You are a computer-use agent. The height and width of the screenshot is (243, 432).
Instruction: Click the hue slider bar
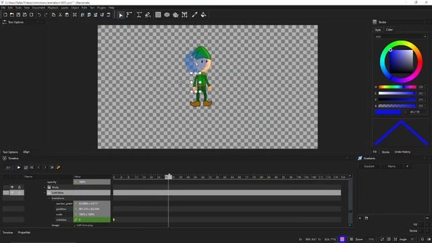[398, 87]
